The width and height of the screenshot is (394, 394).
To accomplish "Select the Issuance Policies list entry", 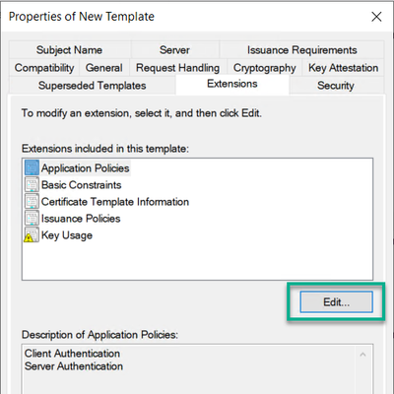I will (x=81, y=219).
